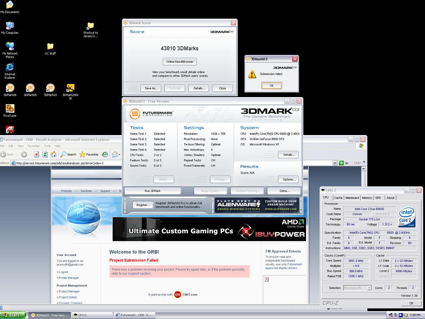Click the Logout link on ORB page
Screen dimensions: 425x319
tap(63, 272)
